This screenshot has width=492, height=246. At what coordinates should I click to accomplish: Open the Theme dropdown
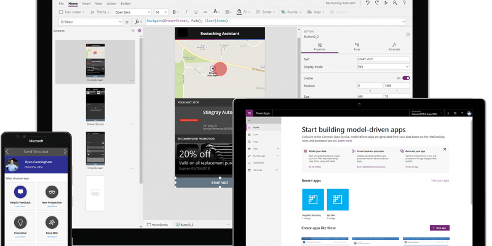tap(100, 12)
